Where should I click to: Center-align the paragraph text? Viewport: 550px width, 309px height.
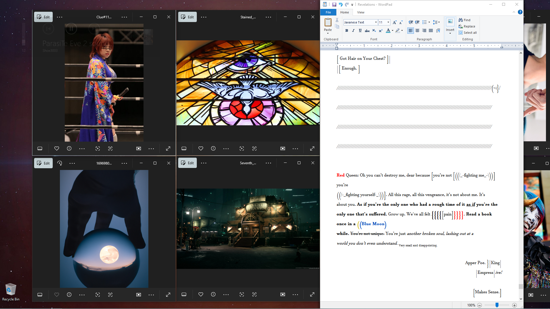point(417,31)
